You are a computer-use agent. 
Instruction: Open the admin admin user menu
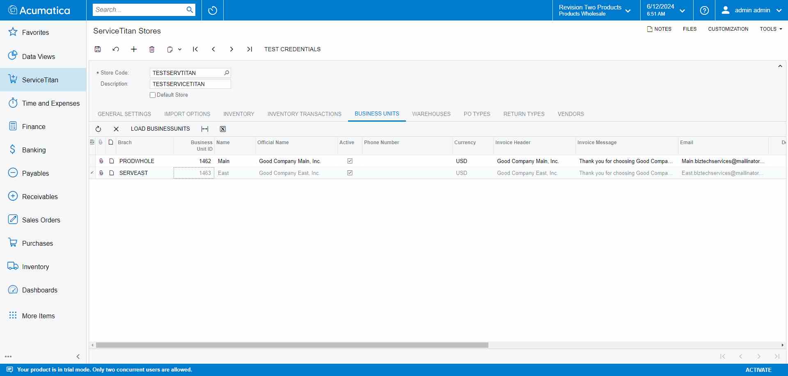click(752, 10)
